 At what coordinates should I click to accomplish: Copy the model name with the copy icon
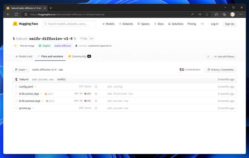point(75,39)
